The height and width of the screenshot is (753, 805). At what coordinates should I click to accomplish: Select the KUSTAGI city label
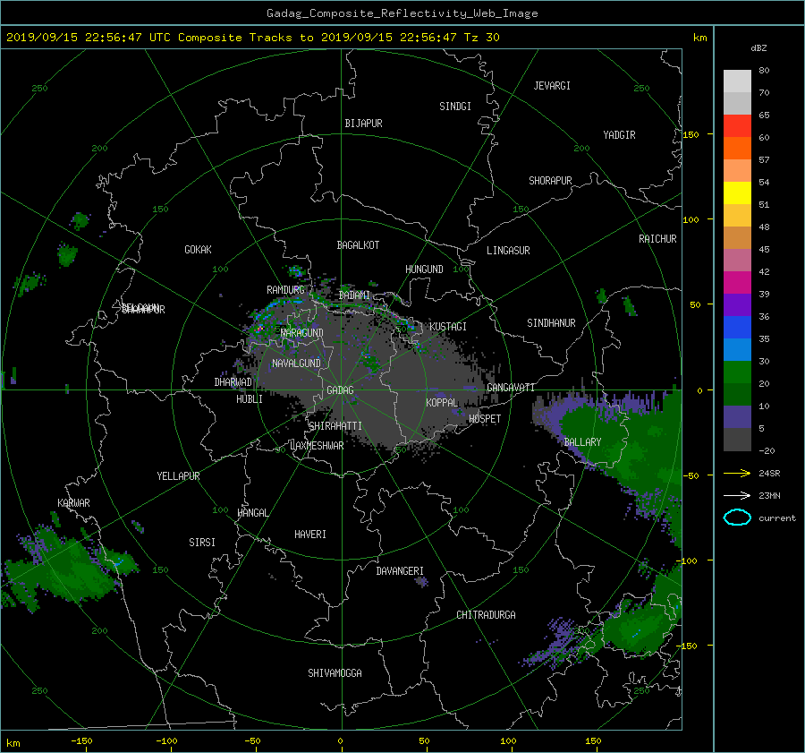(x=448, y=327)
